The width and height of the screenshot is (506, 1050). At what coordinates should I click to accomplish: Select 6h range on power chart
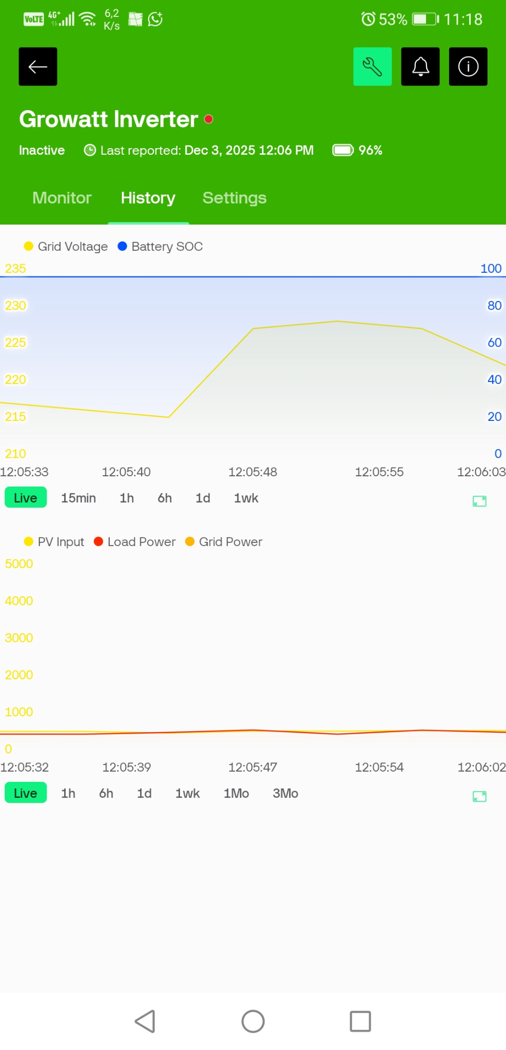[106, 793]
